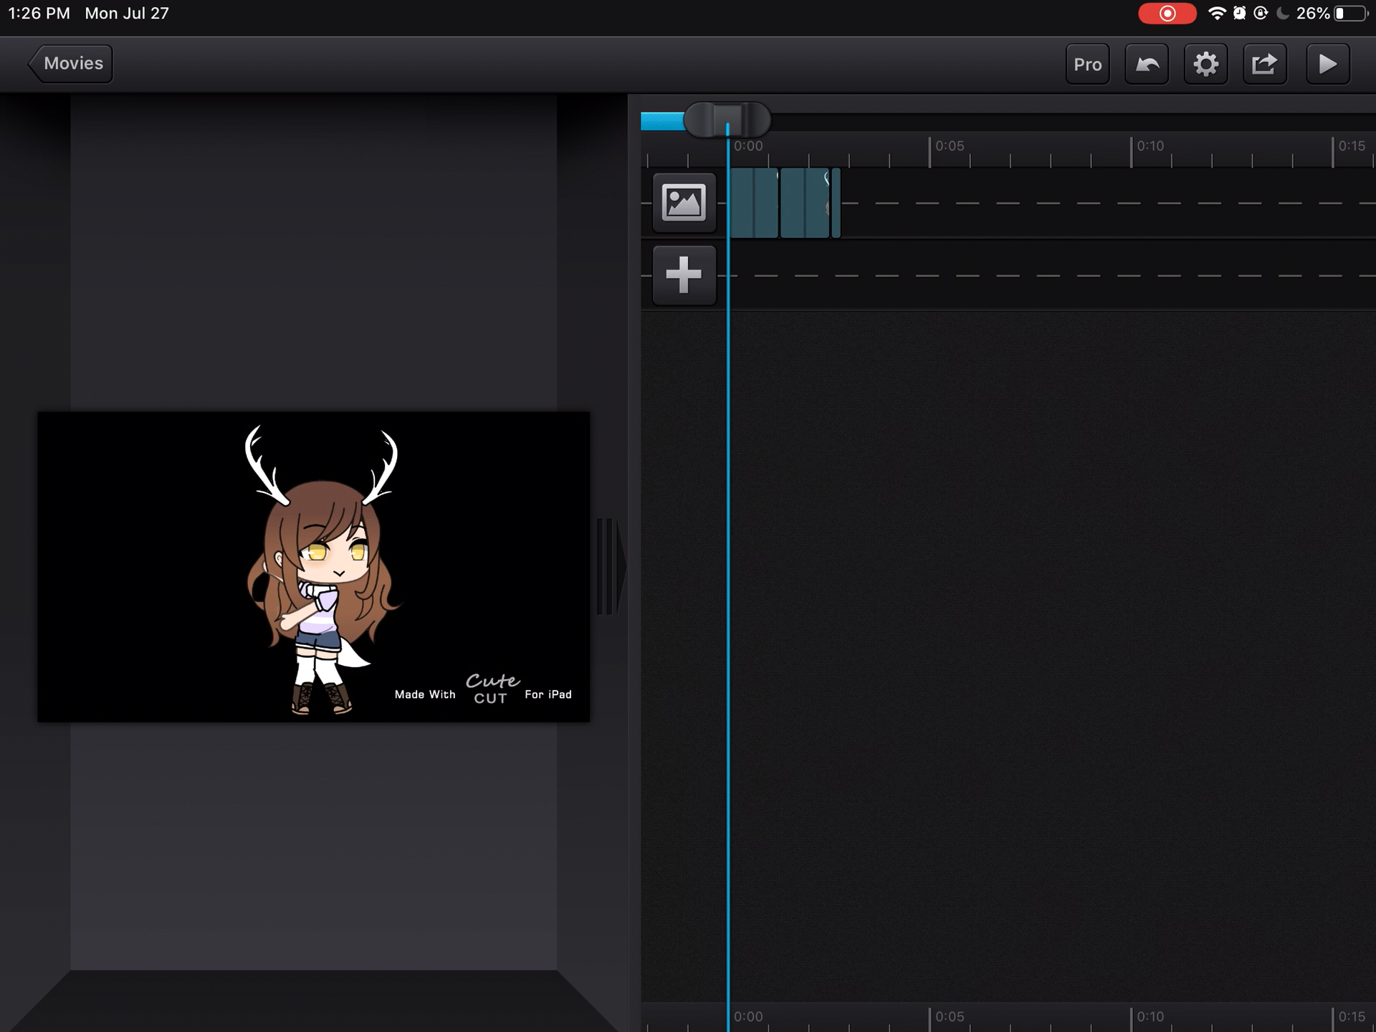Select the photo track icon

point(684,202)
